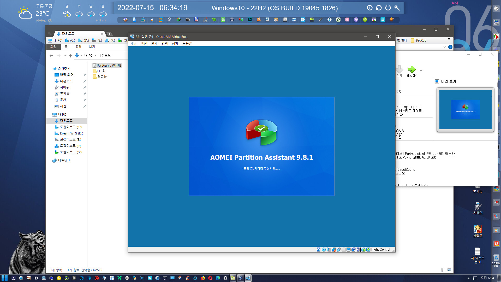Click 내 PC in the Explorer address breadcrumb
Image resolution: width=501 pixels, height=282 pixels.
(88, 56)
